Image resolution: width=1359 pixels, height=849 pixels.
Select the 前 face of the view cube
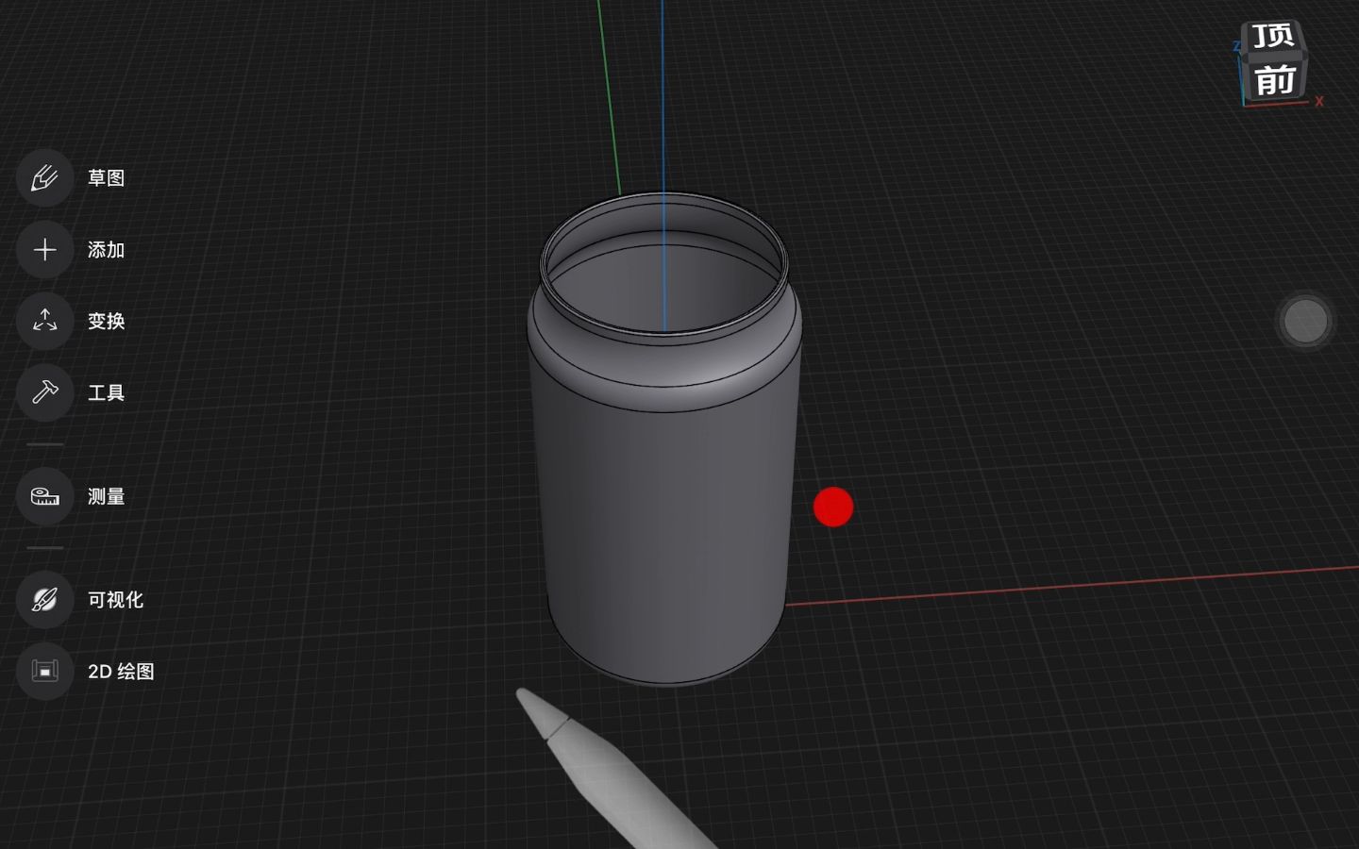click(x=1274, y=79)
